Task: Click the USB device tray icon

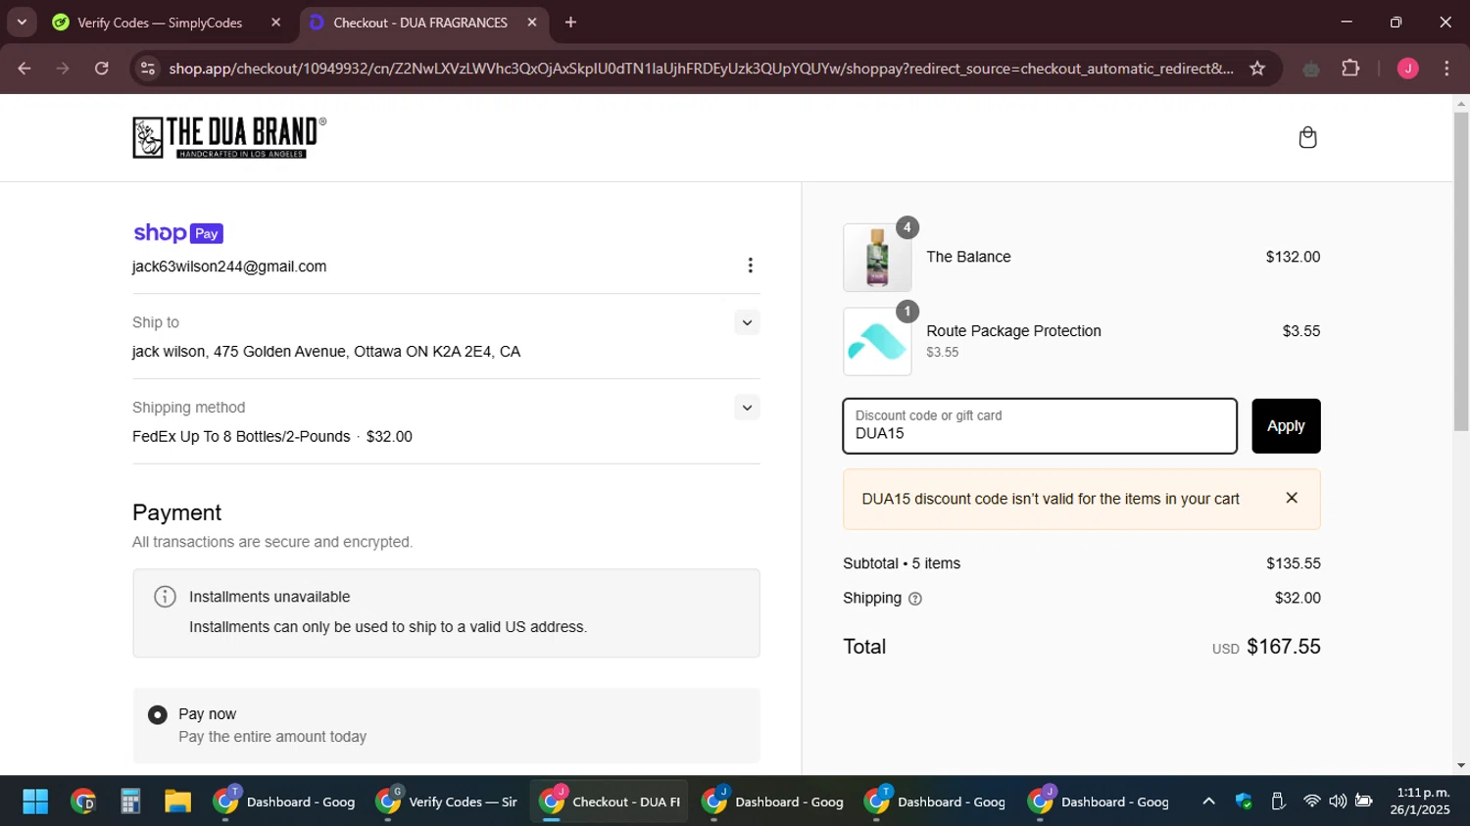Action: click(1278, 802)
